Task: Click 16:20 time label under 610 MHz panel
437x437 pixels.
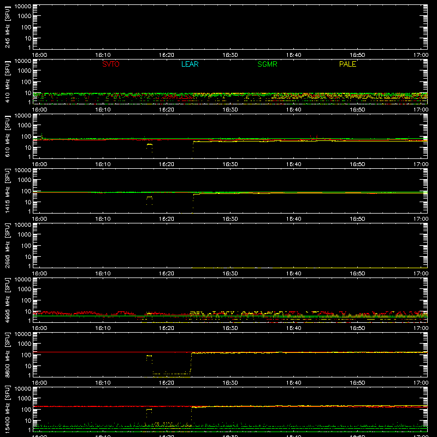Action: (167, 164)
